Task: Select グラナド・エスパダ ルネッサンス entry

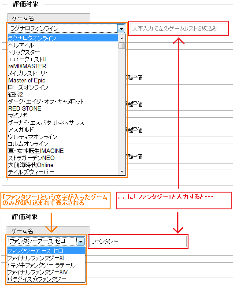Action: (63, 123)
